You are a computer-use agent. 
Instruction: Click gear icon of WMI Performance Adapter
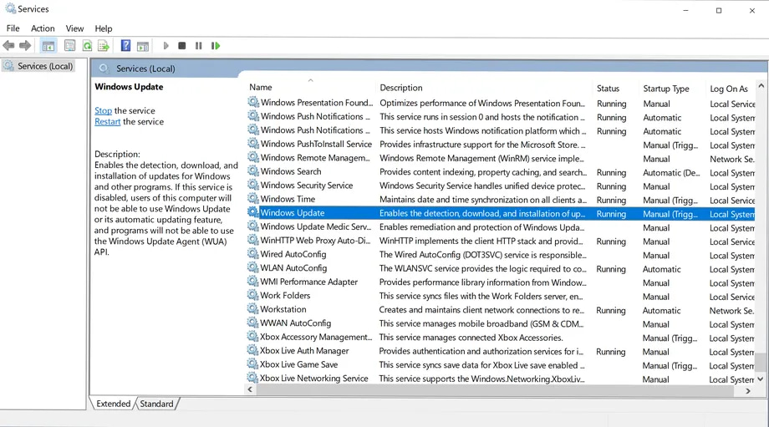[253, 282]
